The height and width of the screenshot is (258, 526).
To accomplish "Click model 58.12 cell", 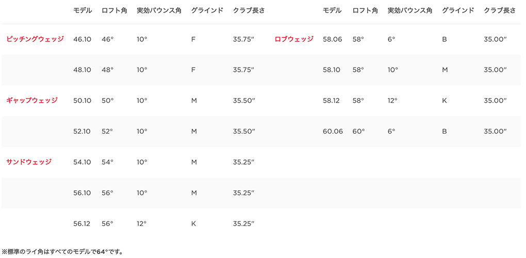I will [x=332, y=101].
